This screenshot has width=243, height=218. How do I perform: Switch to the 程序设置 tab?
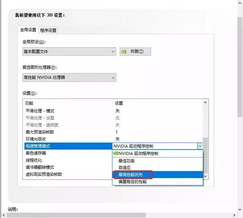click(48, 30)
